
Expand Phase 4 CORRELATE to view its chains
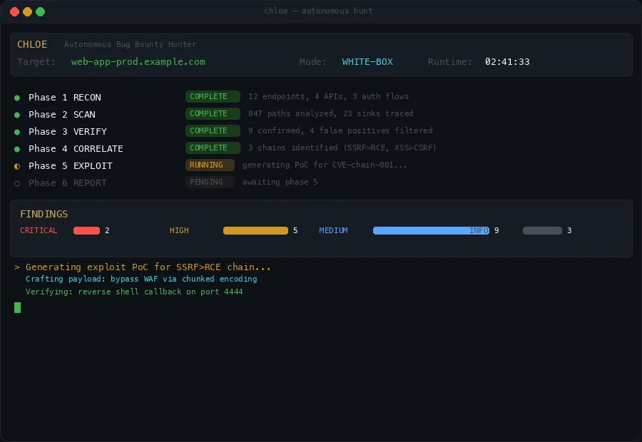click(76, 148)
